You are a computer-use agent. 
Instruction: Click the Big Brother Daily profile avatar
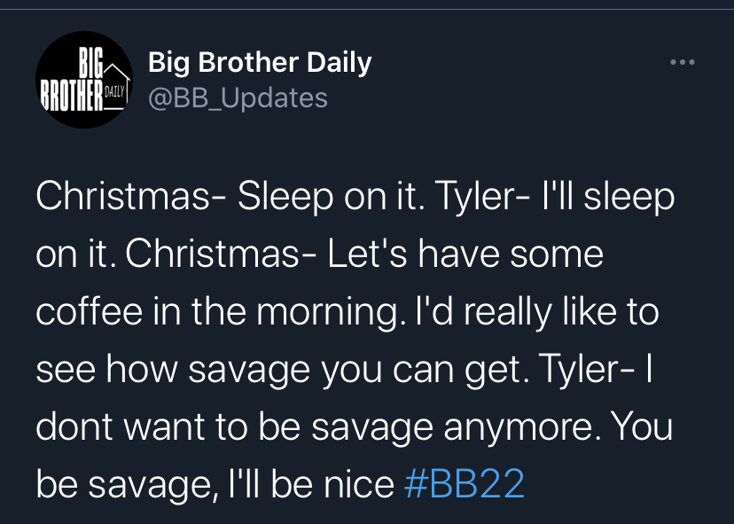[x=84, y=80]
